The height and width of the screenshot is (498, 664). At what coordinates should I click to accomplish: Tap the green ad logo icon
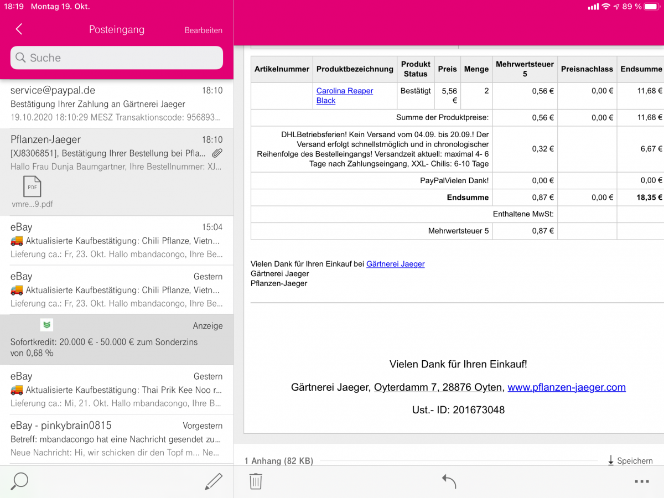[x=46, y=325]
